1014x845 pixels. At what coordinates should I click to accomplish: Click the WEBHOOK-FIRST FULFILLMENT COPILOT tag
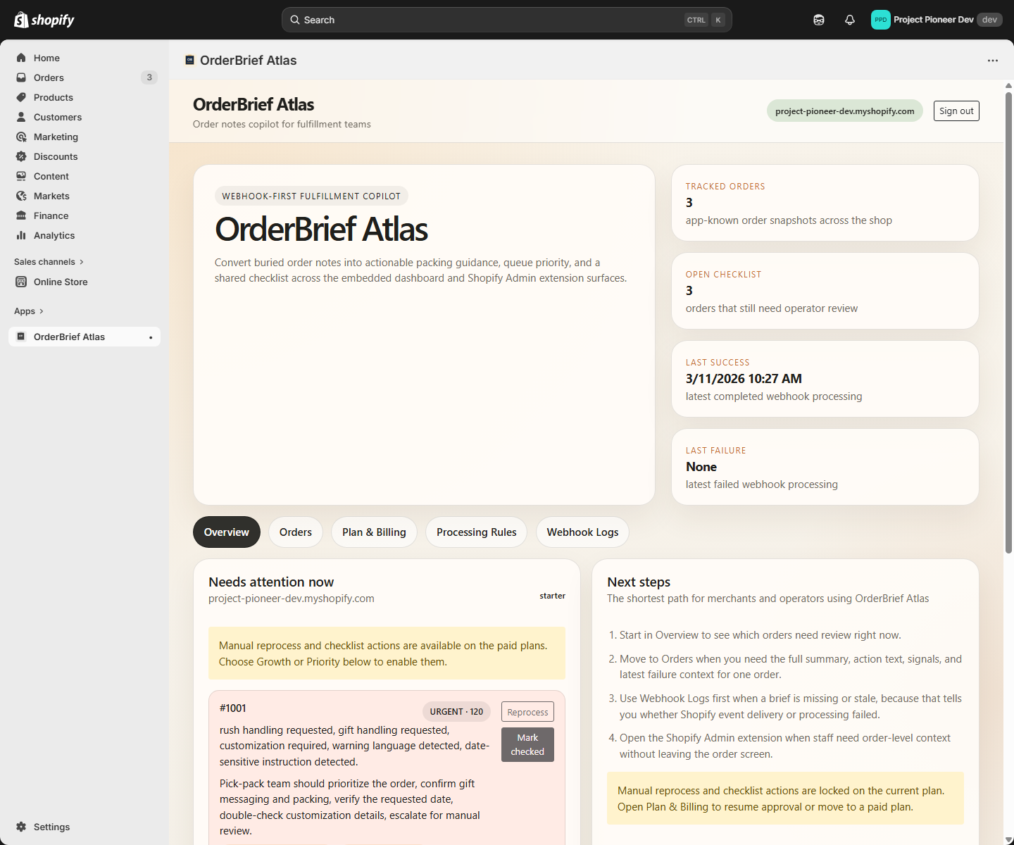[311, 196]
